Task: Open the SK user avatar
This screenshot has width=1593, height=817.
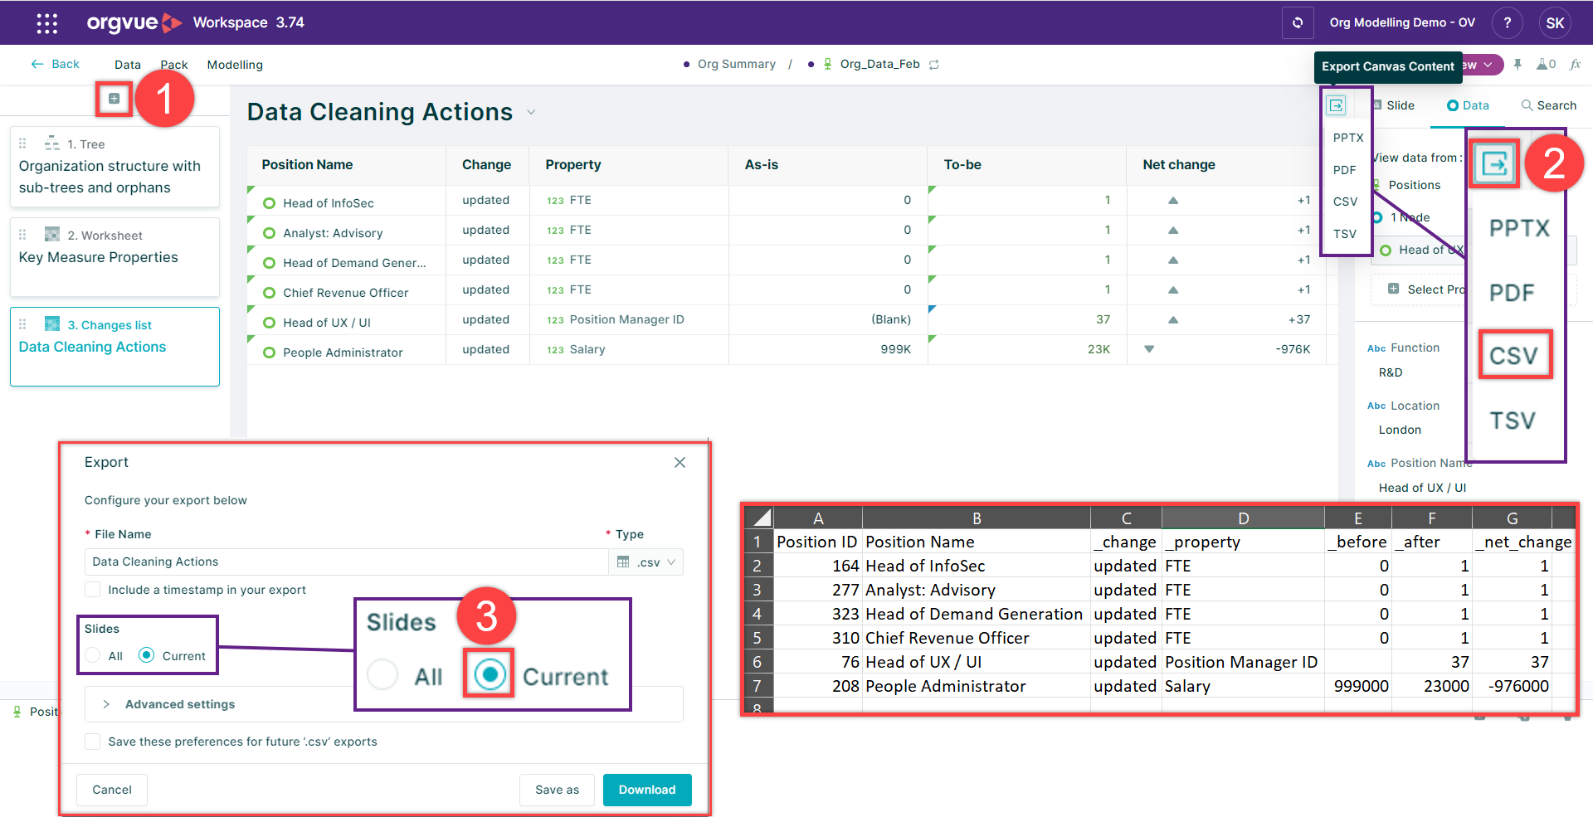Action: 1555,22
